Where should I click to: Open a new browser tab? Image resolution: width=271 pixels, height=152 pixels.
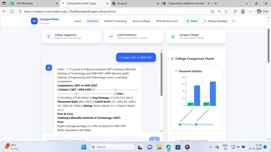click(216, 3)
